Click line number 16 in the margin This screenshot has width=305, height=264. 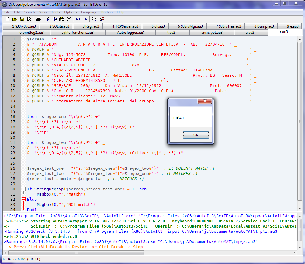point(13,116)
